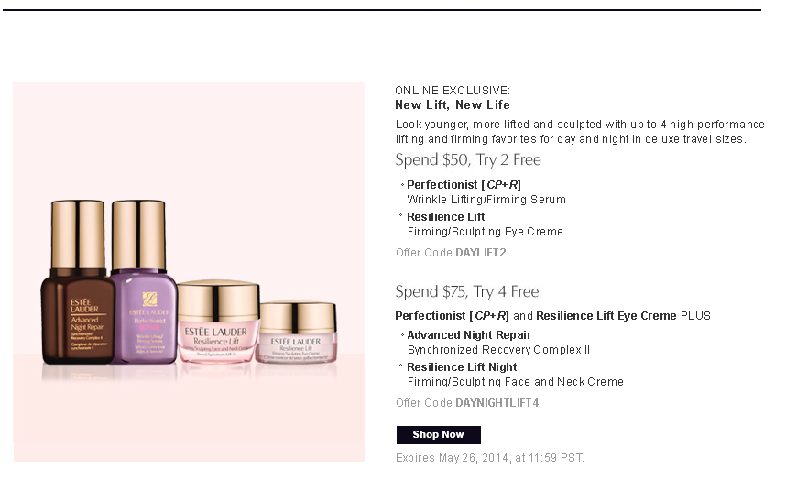Screen dimensions: 786x491
Task: Click the Firming/Sculpting Eye Creme description
Action: (486, 232)
